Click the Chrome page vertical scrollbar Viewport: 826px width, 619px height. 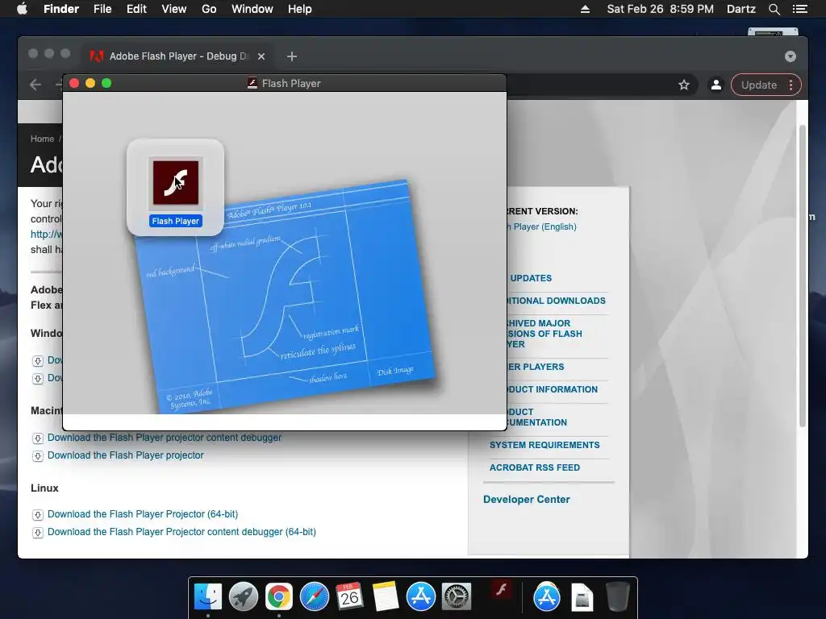(803, 276)
